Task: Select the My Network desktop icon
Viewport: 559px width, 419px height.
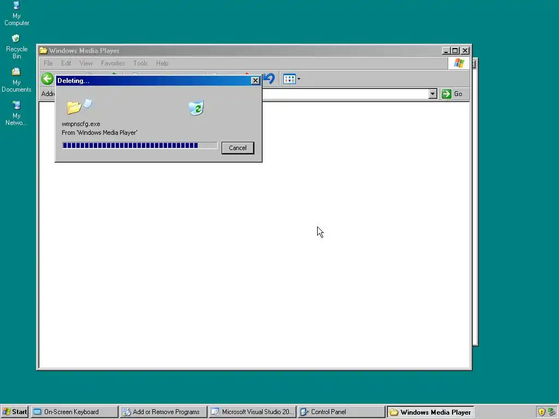Action: [16, 113]
